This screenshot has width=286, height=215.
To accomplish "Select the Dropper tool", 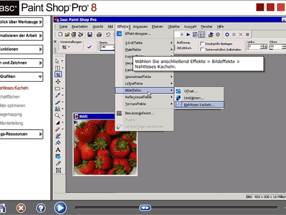I will click(58, 95).
